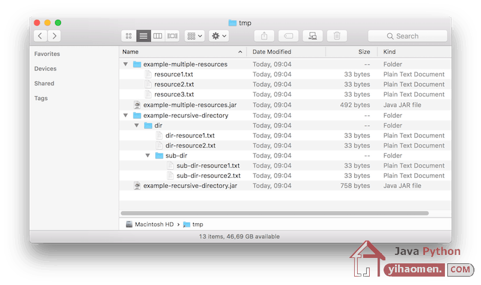Image resolution: width=481 pixels, height=285 pixels.
Task: Switch to column view
Action: [x=158, y=36]
